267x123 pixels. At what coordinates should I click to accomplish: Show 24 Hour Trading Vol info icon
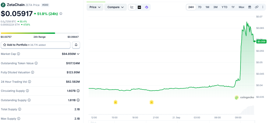tap(29, 82)
